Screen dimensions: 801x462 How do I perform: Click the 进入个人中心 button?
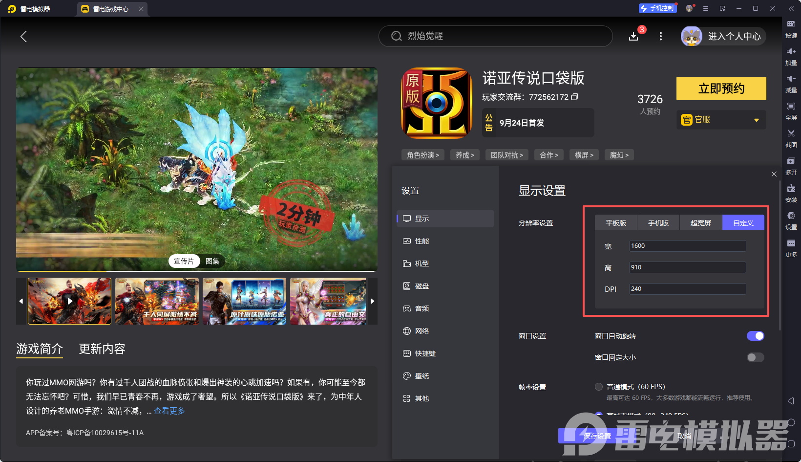(x=723, y=36)
